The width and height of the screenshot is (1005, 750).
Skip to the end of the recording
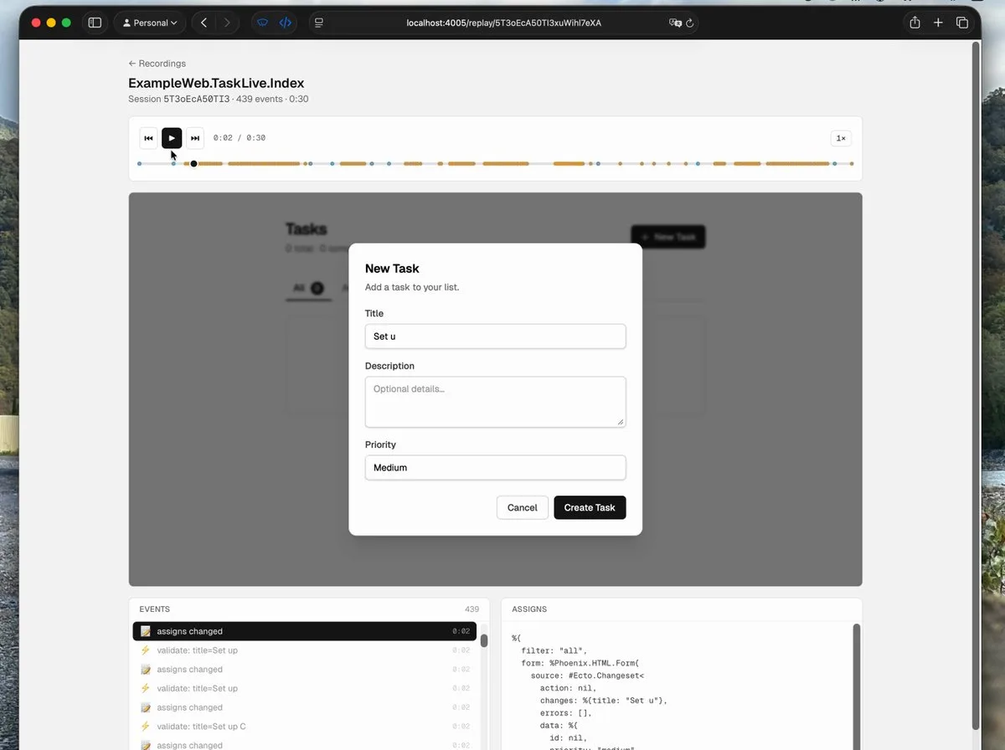click(195, 138)
